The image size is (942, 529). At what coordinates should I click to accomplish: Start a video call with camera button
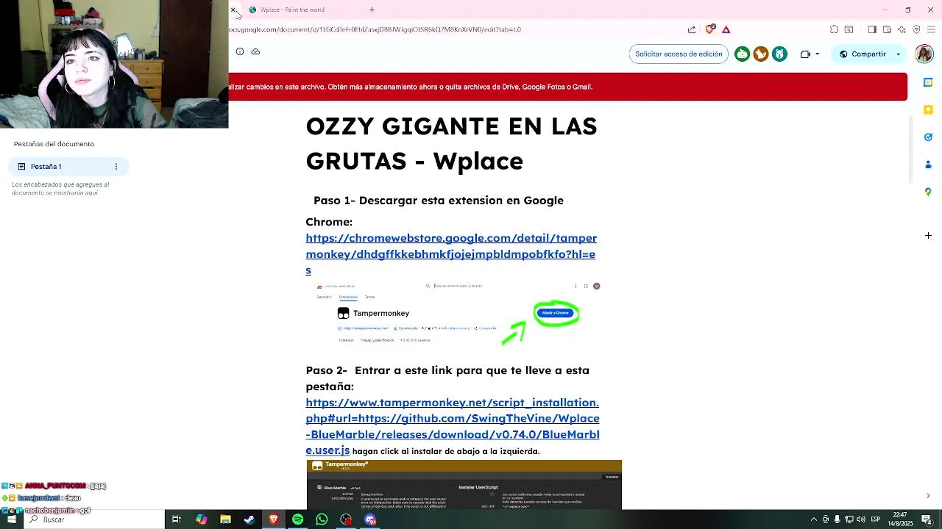tap(804, 54)
